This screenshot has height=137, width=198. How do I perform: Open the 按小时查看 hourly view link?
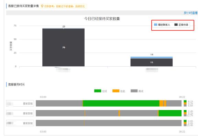(190, 13)
